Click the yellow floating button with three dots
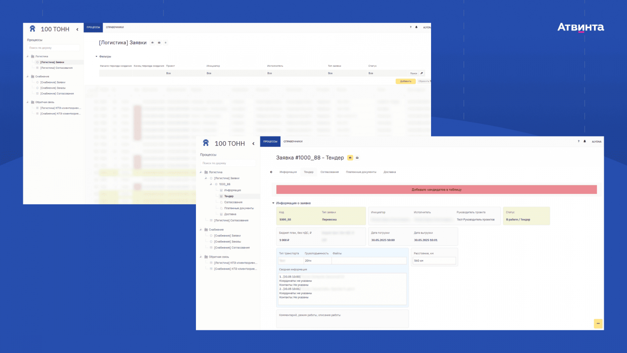The height and width of the screenshot is (353, 627). [x=598, y=323]
